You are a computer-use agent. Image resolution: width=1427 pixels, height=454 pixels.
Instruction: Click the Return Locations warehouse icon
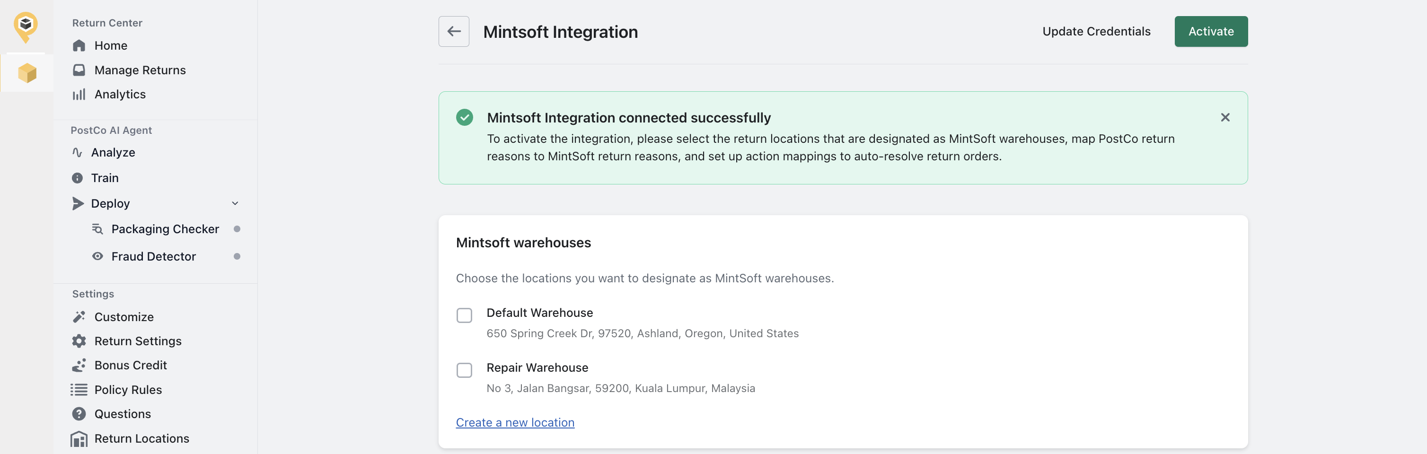[x=79, y=438]
